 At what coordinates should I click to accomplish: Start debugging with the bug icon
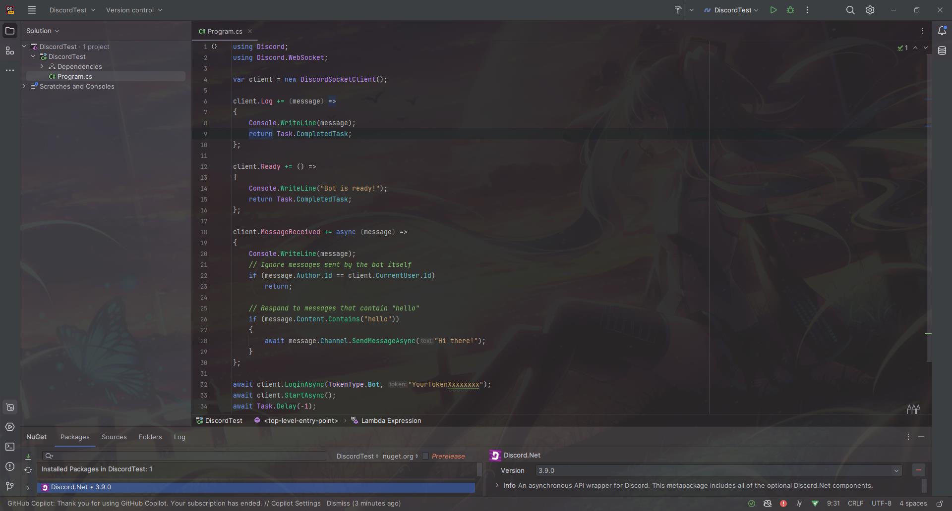click(790, 10)
